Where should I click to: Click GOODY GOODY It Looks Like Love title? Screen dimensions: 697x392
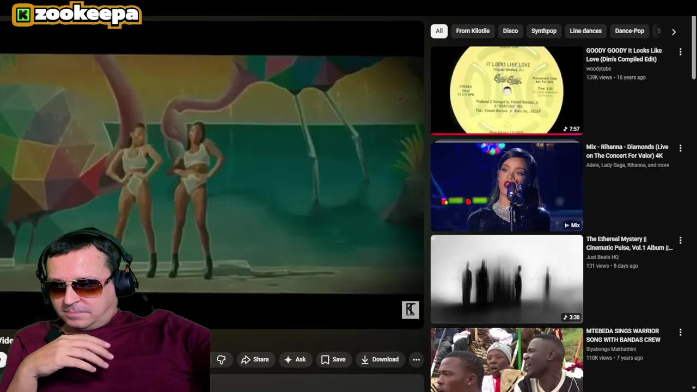click(x=624, y=55)
